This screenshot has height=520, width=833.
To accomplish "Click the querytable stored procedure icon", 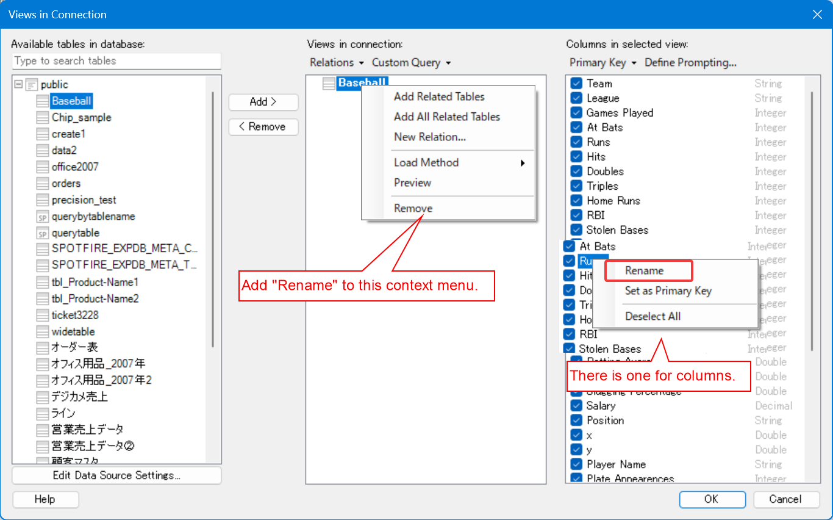I will [x=42, y=233].
